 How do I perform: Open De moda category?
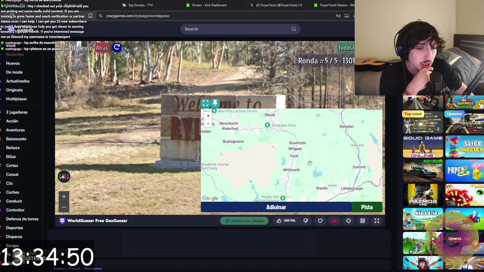[14, 72]
